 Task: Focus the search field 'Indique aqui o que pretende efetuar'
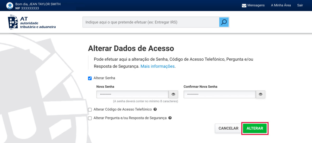pos(151,22)
